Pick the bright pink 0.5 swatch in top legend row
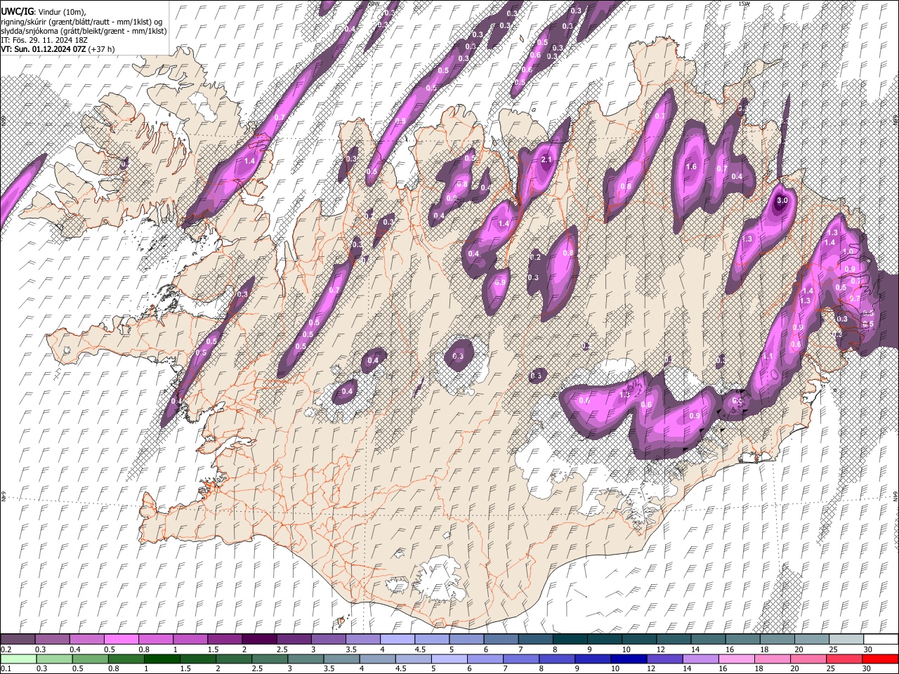899x674 pixels. 121,640
